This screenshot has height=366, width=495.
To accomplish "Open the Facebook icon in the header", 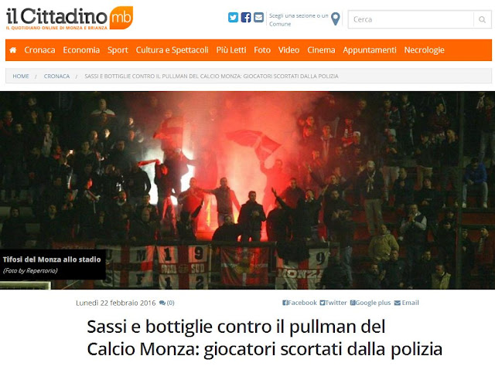I will click(x=246, y=17).
